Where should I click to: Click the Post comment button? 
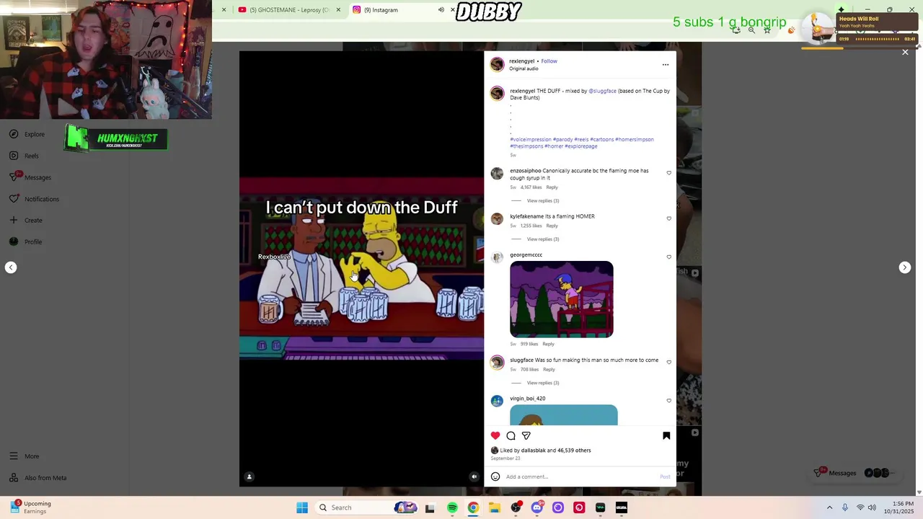tap(665, 476)
